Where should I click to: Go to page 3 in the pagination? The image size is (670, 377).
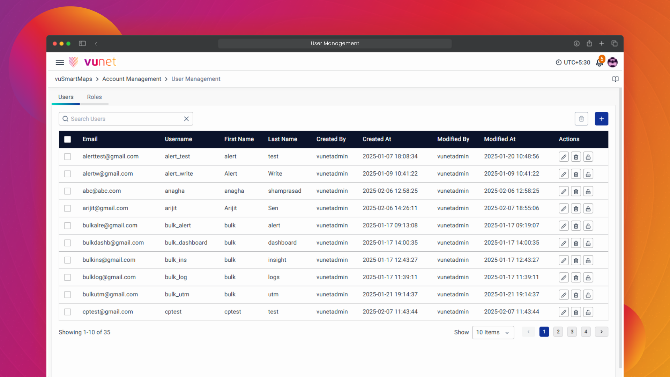pos(572,332)
